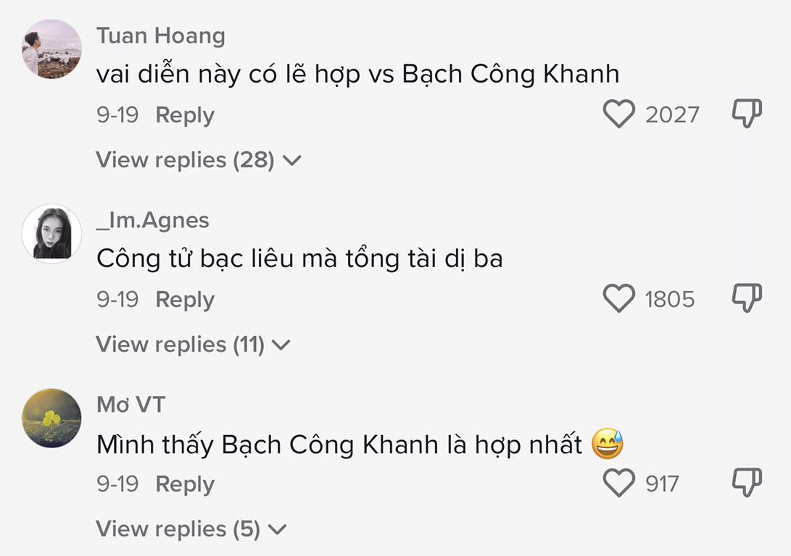The height and width of the screenshot is (556, 791).
Task: Open Mơ VT's clover avatar
Action: [51, 418]
